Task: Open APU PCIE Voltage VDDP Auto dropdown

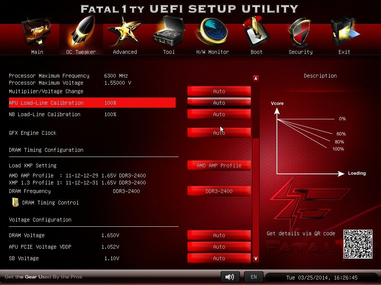Action: click(x=219, y=247)
